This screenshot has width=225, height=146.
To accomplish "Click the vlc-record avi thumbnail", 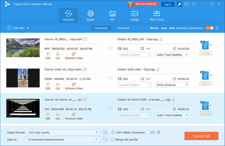I will pos(23,108).
